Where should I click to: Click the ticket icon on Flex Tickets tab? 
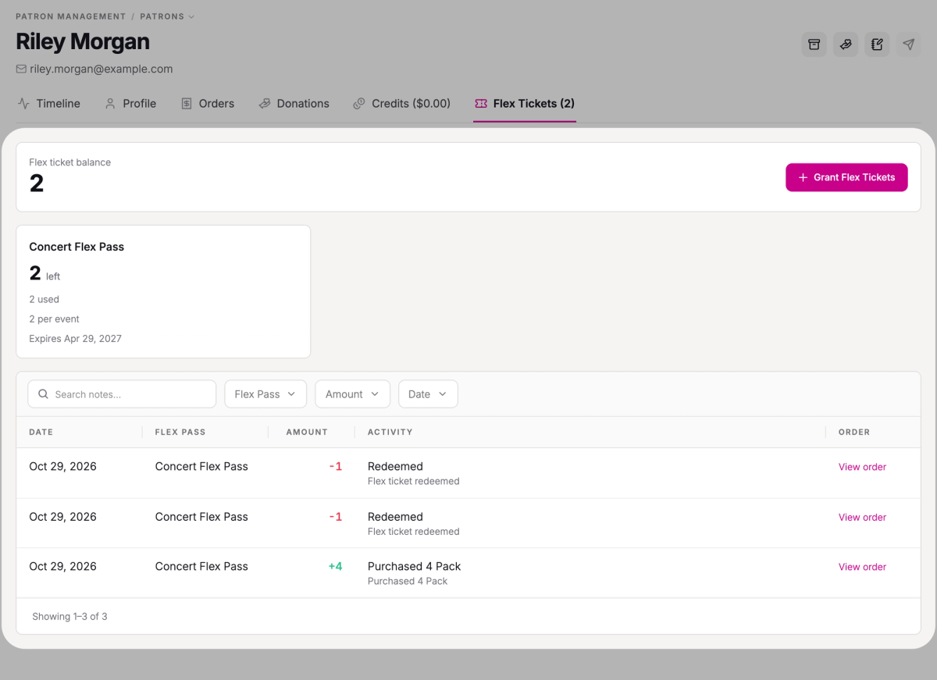coord(481,103)
